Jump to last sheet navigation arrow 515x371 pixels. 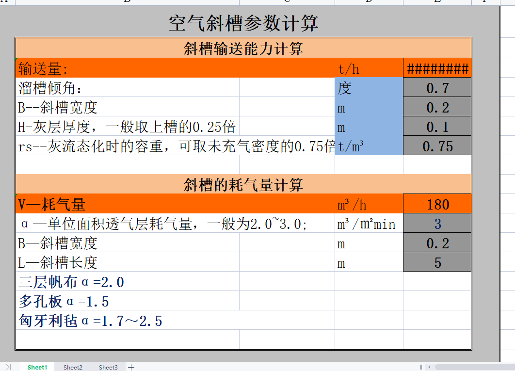tap(8, 367)
